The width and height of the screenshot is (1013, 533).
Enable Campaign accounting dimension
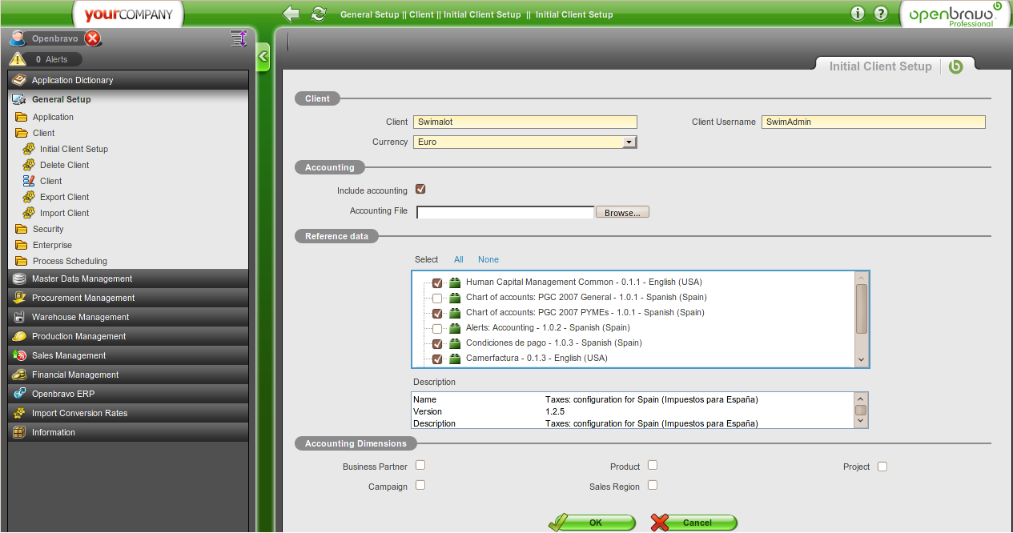pos(420,485)
